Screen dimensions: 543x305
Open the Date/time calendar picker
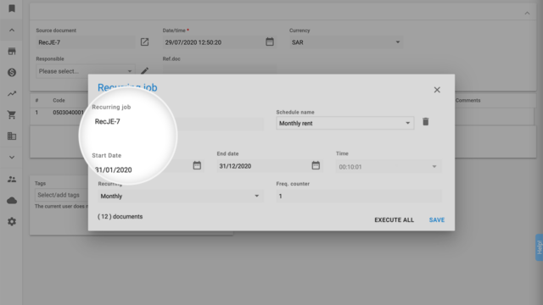(270, 42)
